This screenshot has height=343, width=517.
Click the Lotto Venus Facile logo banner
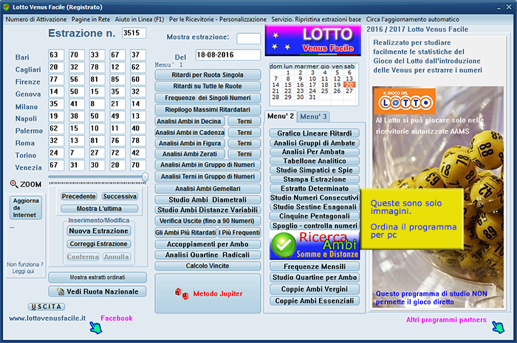click(313, 41)
